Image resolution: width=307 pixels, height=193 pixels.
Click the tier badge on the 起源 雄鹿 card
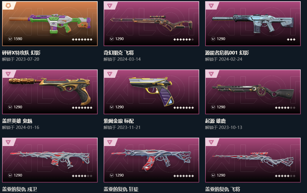coord(211,74)
